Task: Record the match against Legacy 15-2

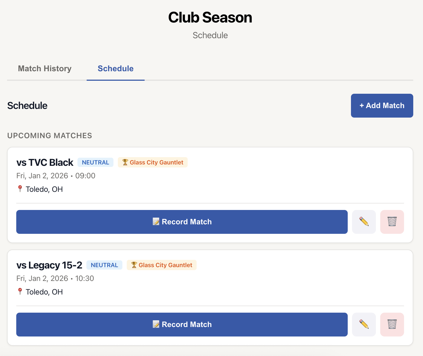Action: pyautogui.click(x=182, y=324)
